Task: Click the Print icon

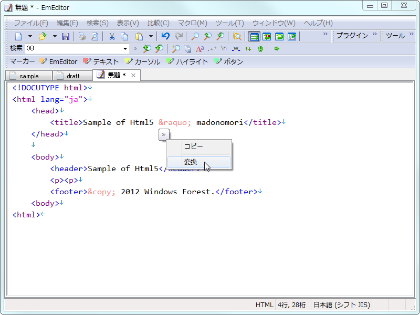Action: [82, 36]
